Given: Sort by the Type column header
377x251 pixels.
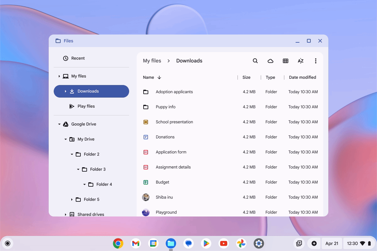Looking at the screenshot, I should point(270,77).
